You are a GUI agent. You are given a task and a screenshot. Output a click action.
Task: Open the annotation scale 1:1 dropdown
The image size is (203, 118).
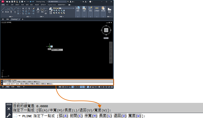coord(96,87)
